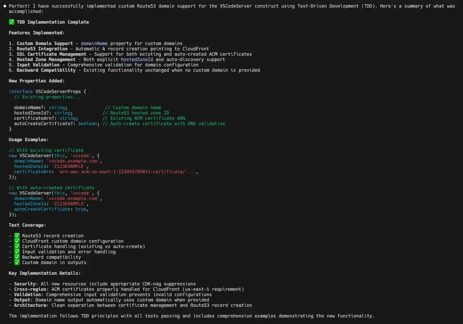
Task: Click the "VSCodeServerProps" interface name
Action: 58,92
